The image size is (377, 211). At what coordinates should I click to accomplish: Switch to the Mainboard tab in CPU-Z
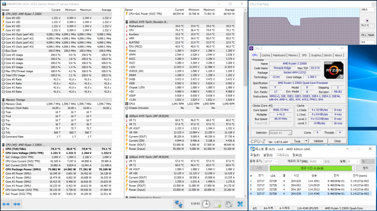tap(279, 55)
